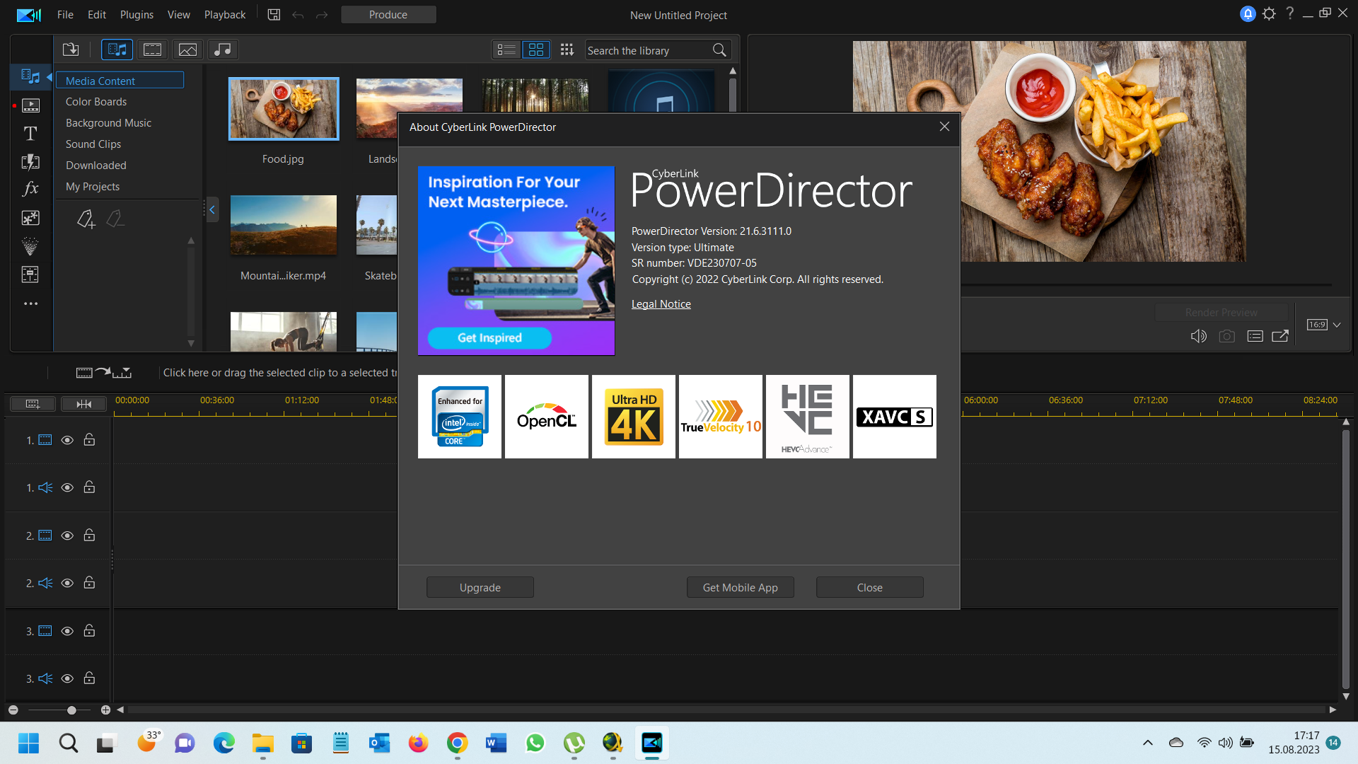The image size is (1358, 764).
Task: Open the Import media icon
Action: click(71, 50)
